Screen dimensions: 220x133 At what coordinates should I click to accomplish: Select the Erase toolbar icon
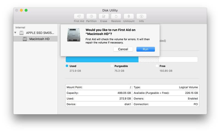point(104,16)
